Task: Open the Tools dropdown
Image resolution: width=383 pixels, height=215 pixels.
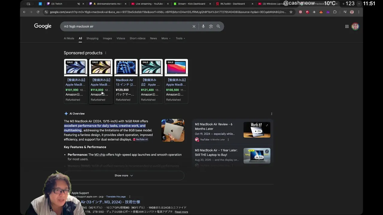Action: click(180, 38)
